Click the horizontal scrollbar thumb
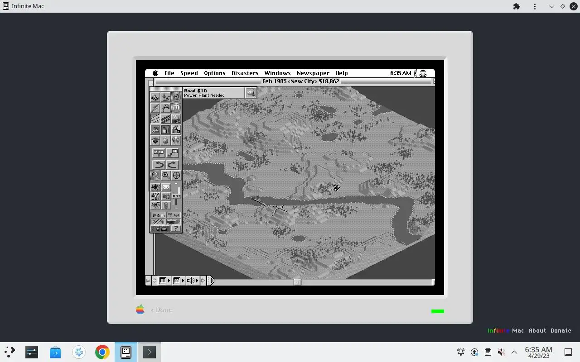The height and width of the screenshot is (362, 580). pos(297,282)
